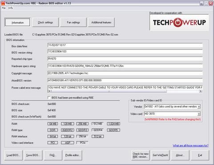
Task: Open 'What are all those messages for?' link
Action: (190, 145)
